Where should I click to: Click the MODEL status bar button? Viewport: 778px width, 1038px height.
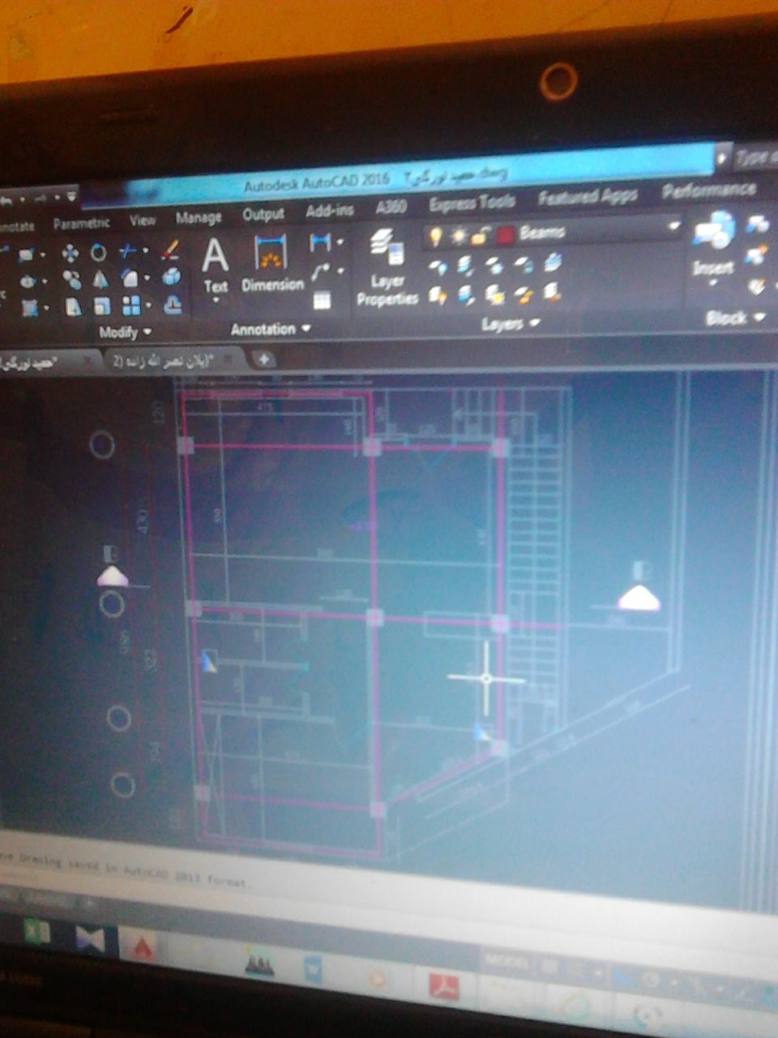(506, 963)
